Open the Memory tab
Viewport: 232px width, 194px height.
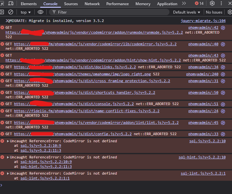143,4
